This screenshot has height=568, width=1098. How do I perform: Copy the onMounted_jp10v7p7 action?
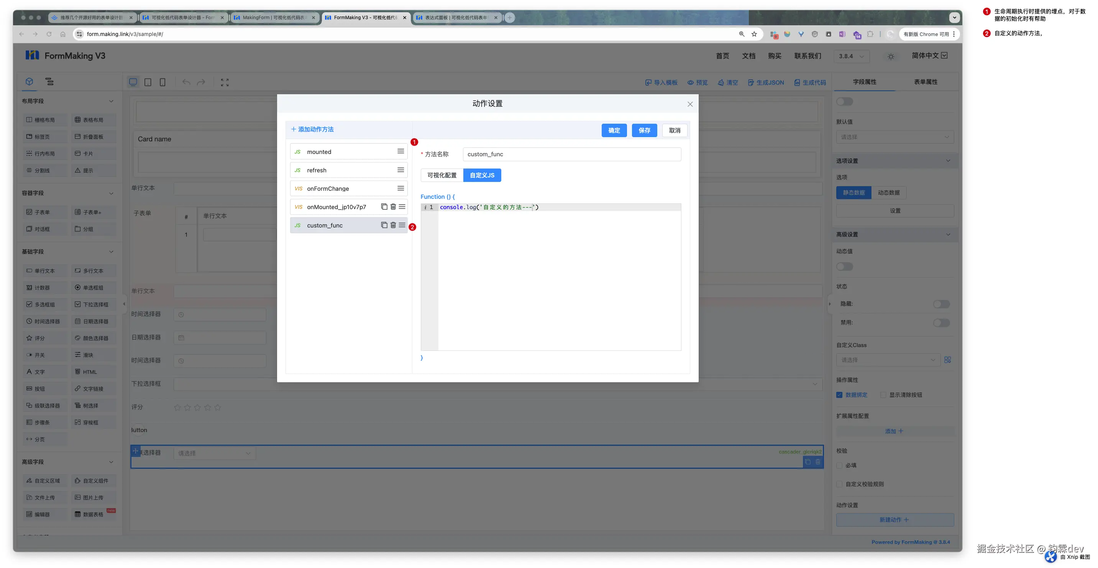pos(384,207)
